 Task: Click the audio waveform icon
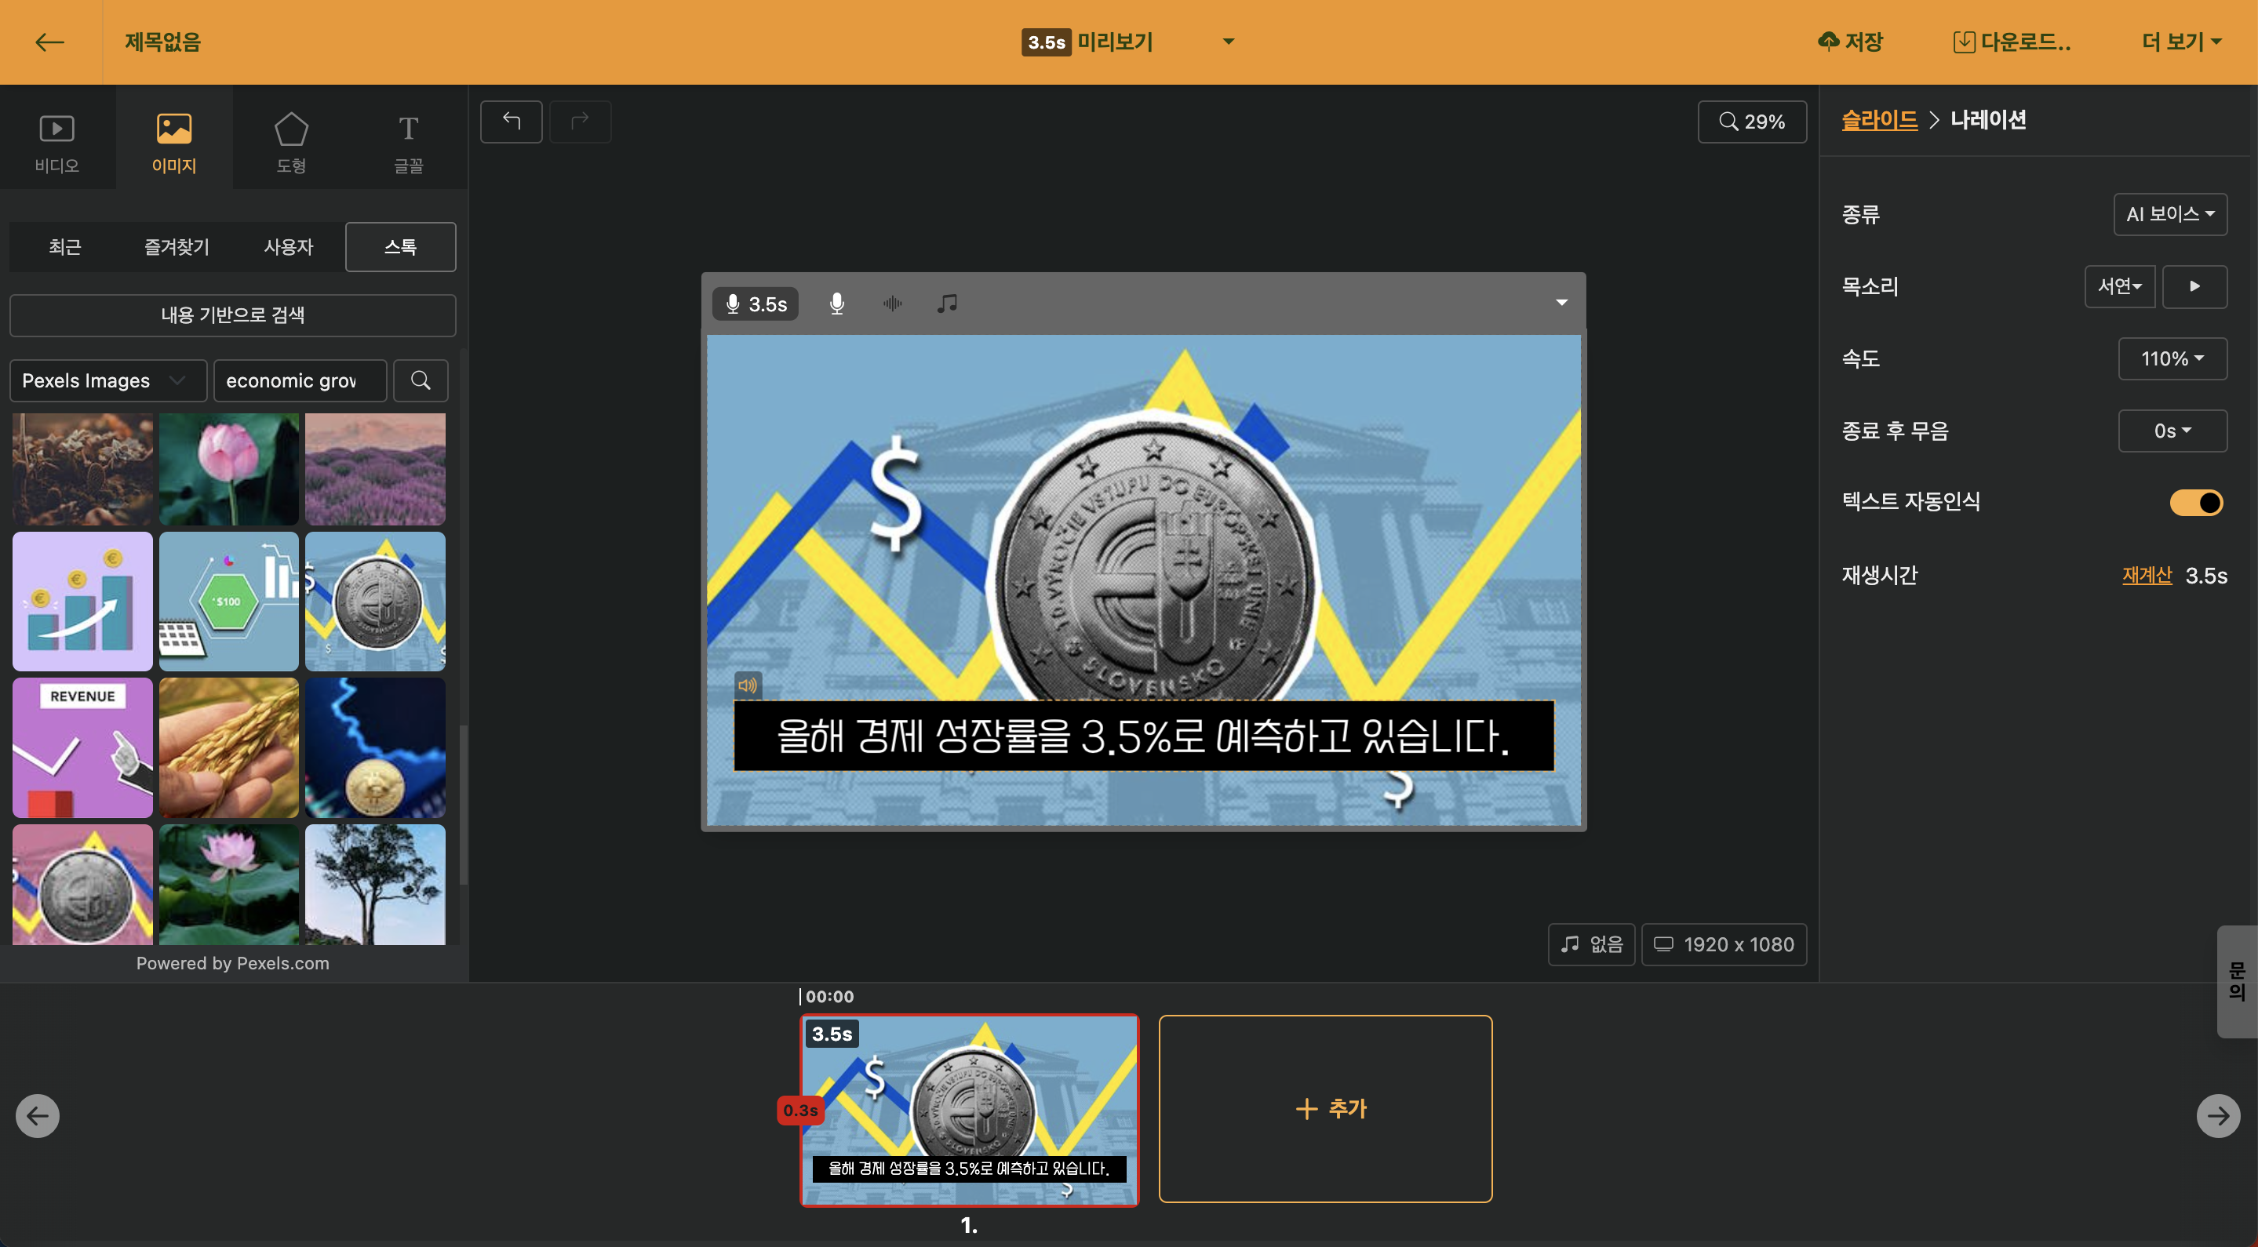click(892, 304)
